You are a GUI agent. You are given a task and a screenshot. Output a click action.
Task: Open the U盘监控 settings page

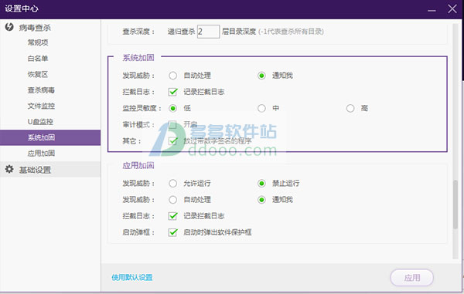coord(40,122)
